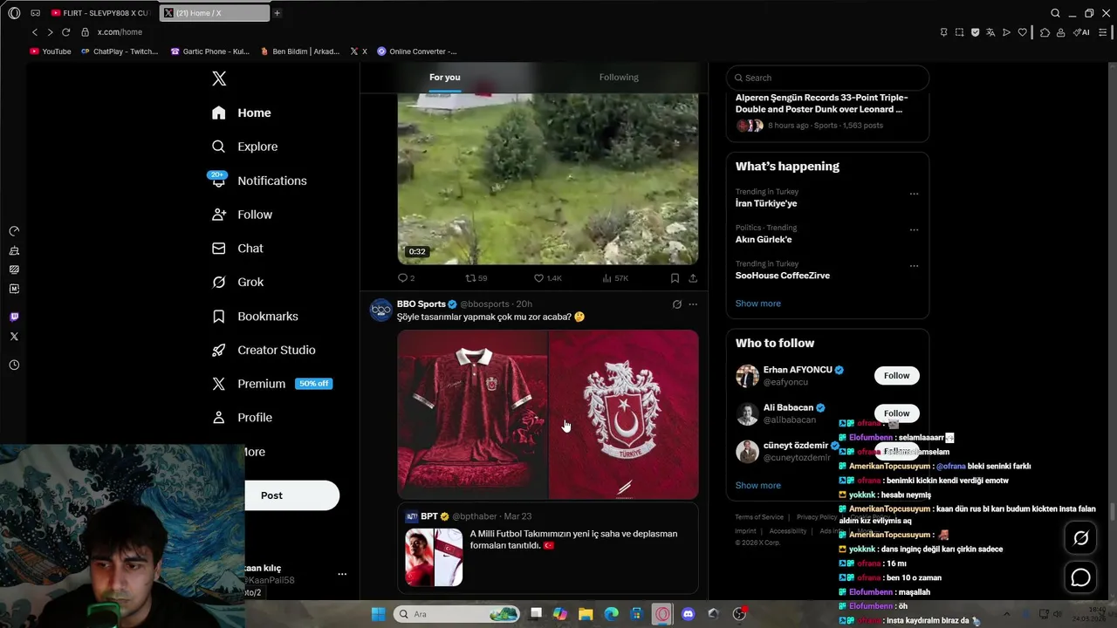This screenshot has height=628, width=1117.
Task: Follow Erhan AFYONCU
Action: tap(896, 376)
